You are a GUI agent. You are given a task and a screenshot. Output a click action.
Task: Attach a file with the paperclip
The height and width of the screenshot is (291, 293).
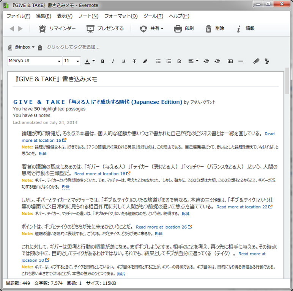tap(256, 61)
